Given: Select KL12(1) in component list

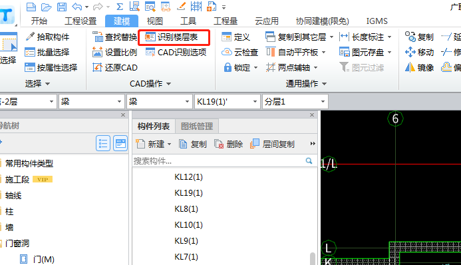Looking at the screenshot, I should point(188,176).
